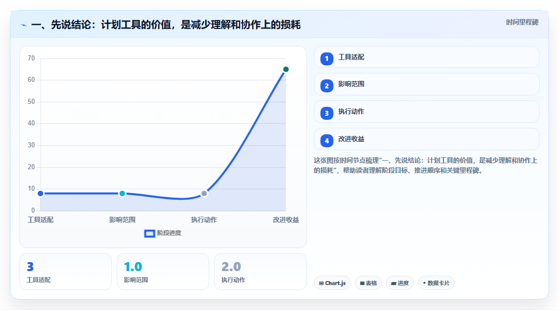Click the Chart.js tag
559x310 pixels.
pos(332,283)
